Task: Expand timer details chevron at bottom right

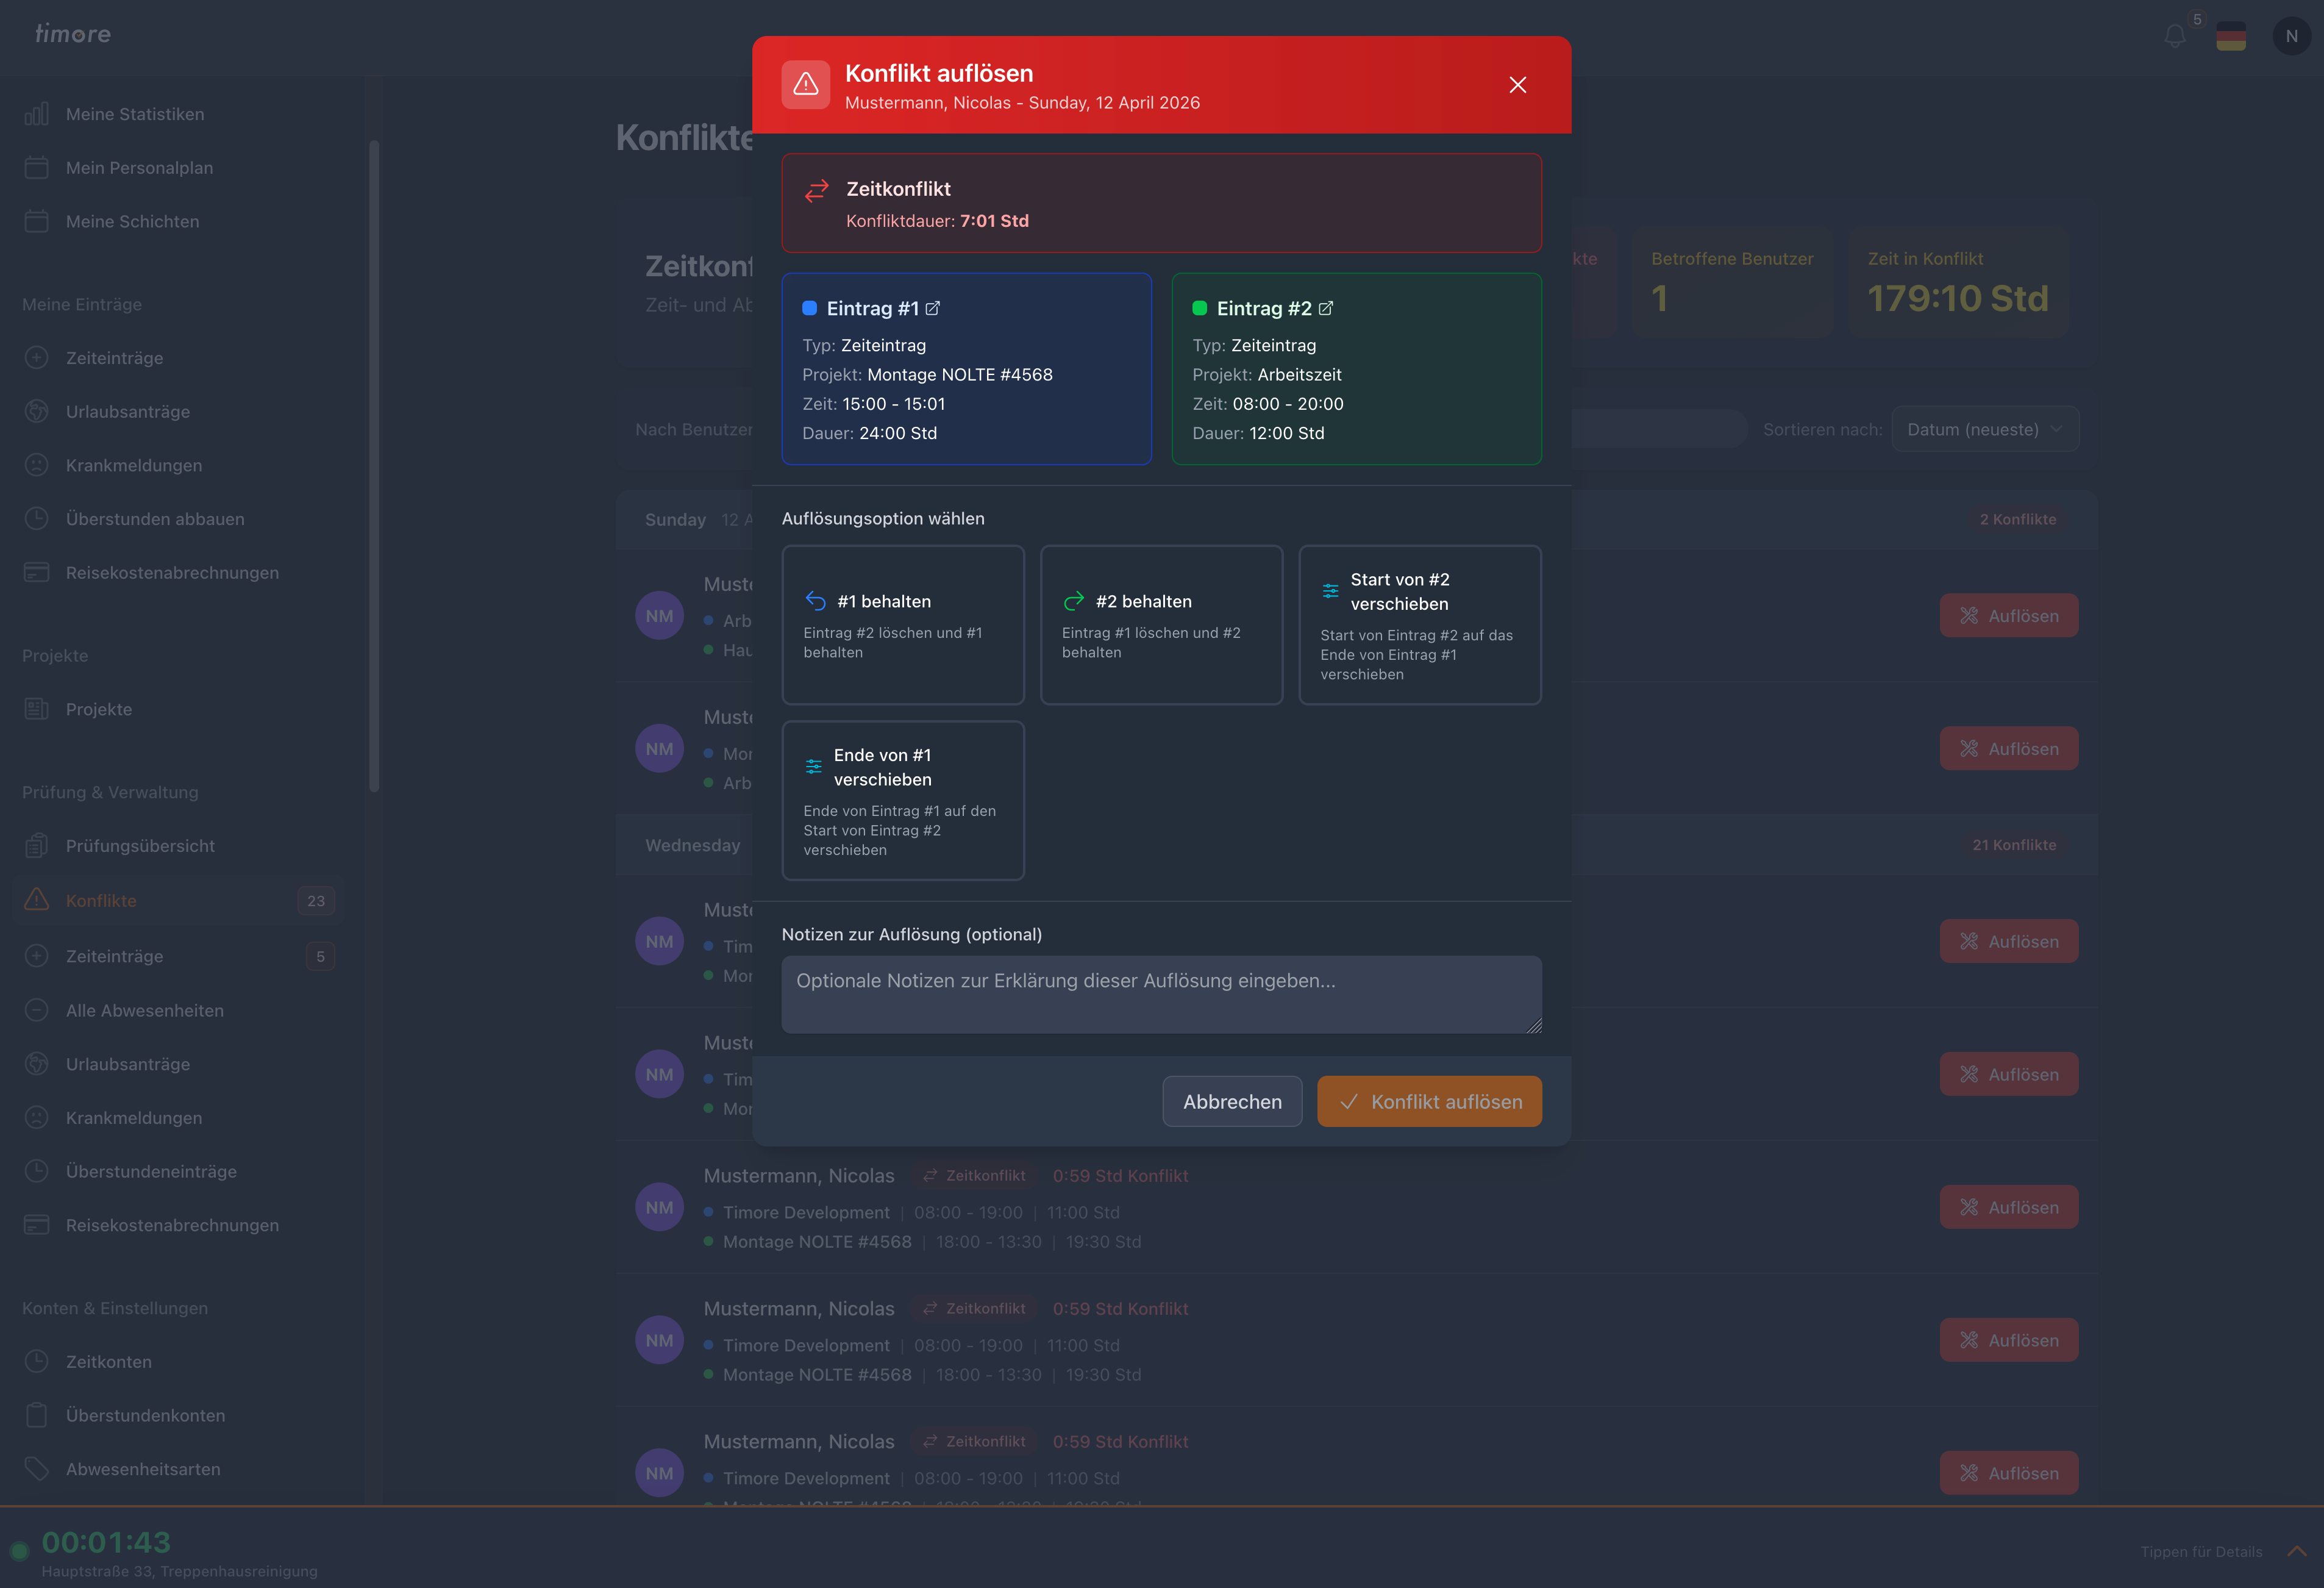Action: point(2297,1551)
